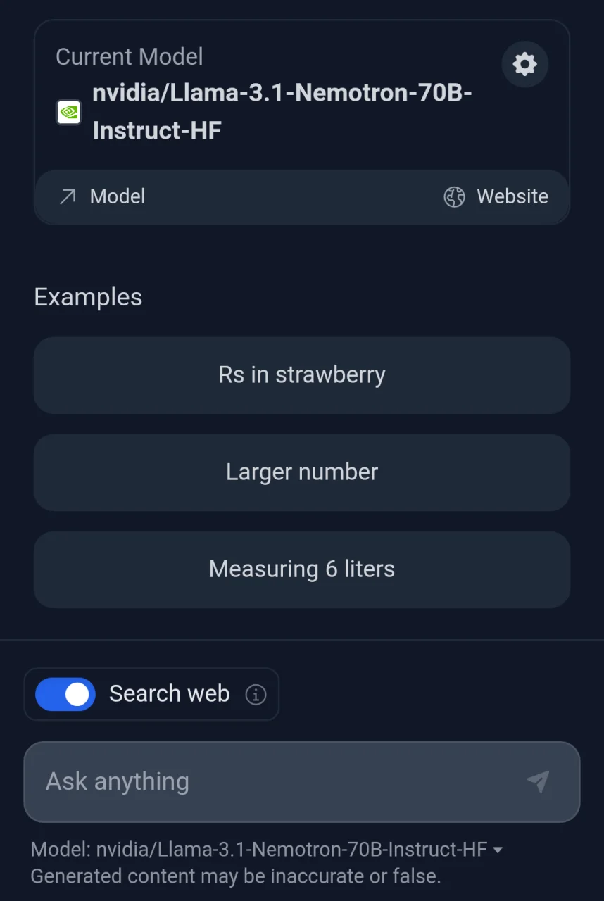Select the 'Rs in strawberry' example
604x901 pixels.
click(x=302, y=375)
